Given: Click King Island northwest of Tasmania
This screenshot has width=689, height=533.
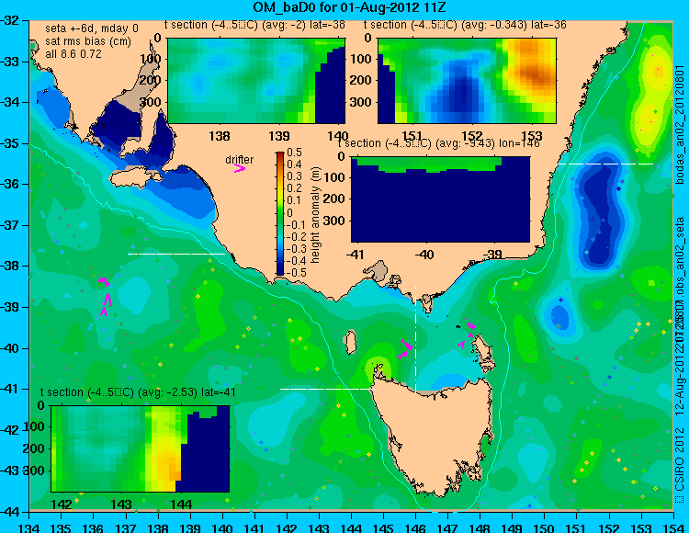Looking at the screenshot, I should pyautogui.click(x=350, y=342).
